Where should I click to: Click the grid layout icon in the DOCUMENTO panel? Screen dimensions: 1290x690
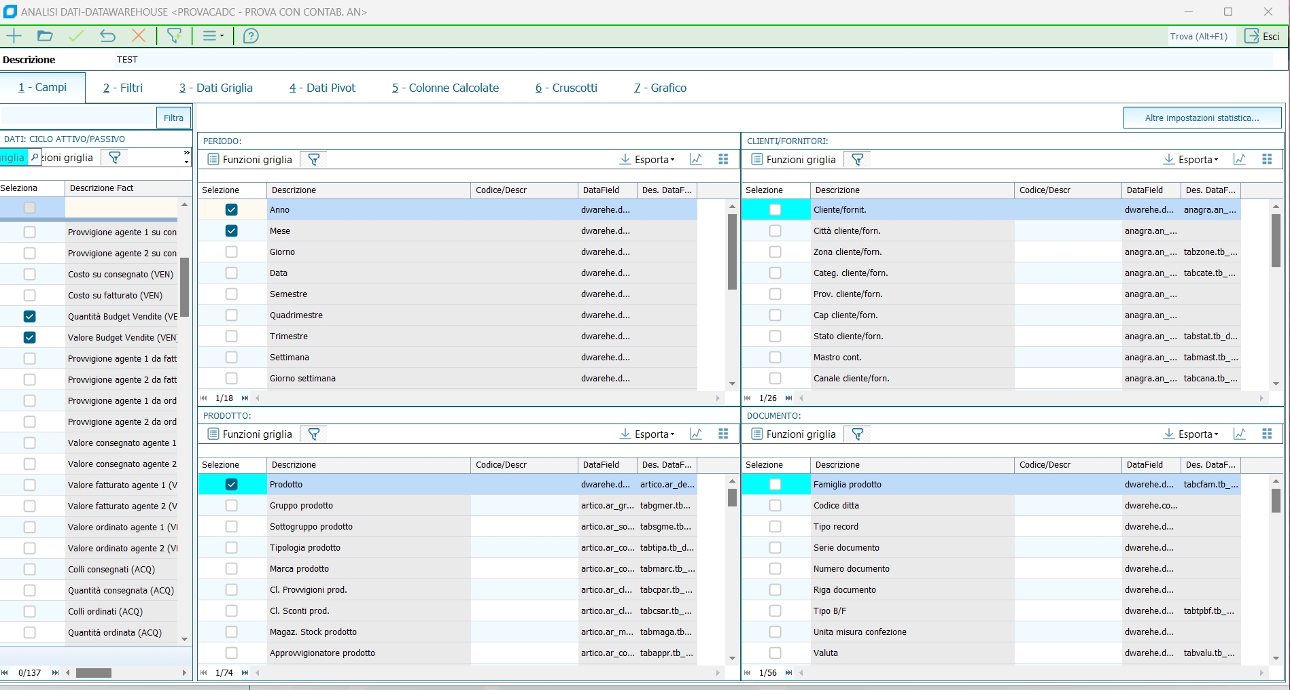1267,434
